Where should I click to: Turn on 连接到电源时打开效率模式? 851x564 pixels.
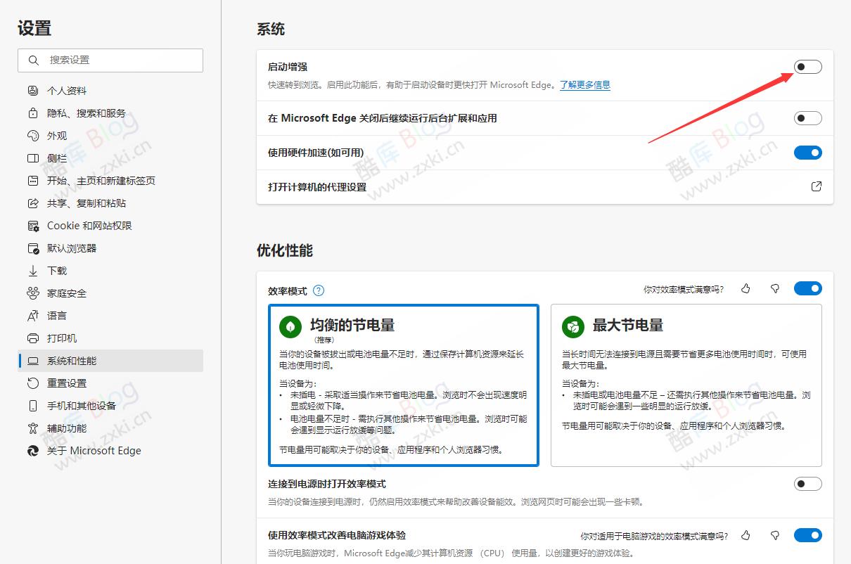pyautogui.click(x=807, y=483)
